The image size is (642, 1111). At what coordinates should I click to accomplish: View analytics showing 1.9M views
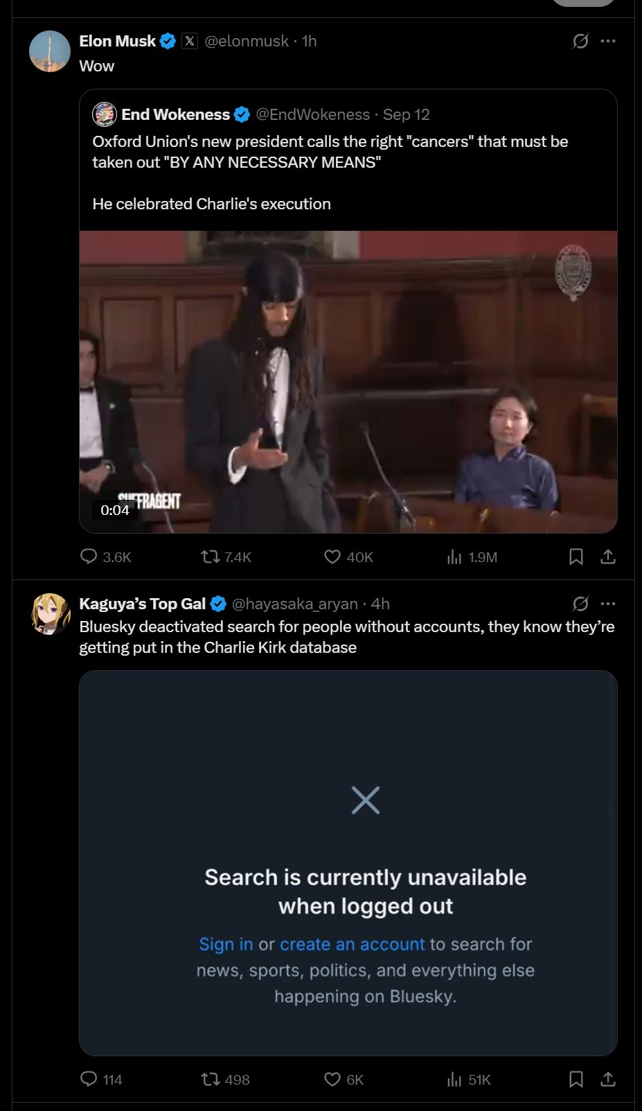pyautogui.click(x=472, y=557)
